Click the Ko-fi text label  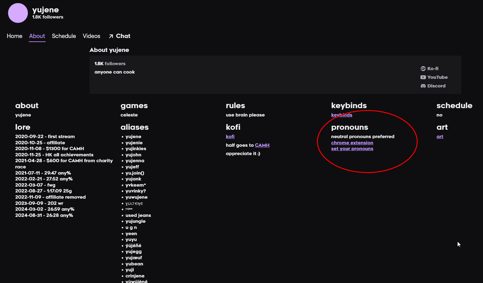433,69
